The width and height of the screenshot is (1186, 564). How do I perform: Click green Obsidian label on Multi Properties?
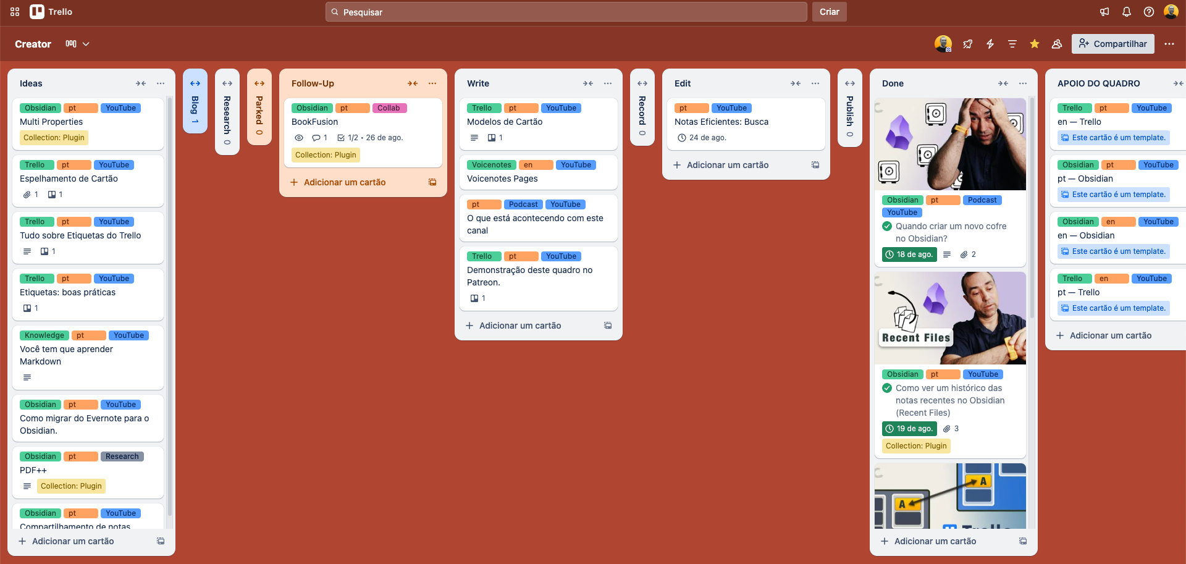[40, 108]
